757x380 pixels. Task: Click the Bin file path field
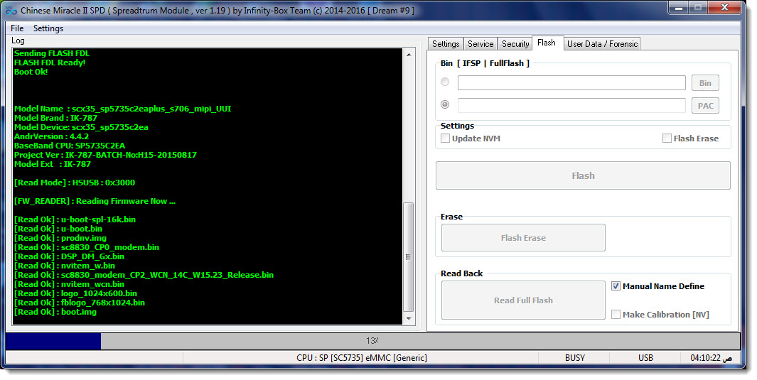[571, 82]
